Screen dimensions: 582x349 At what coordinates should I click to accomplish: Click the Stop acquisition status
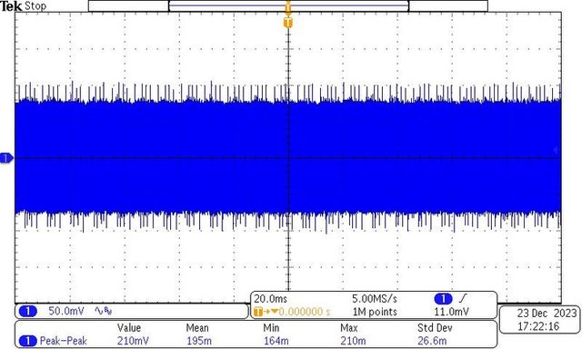[x=35, y=6]
